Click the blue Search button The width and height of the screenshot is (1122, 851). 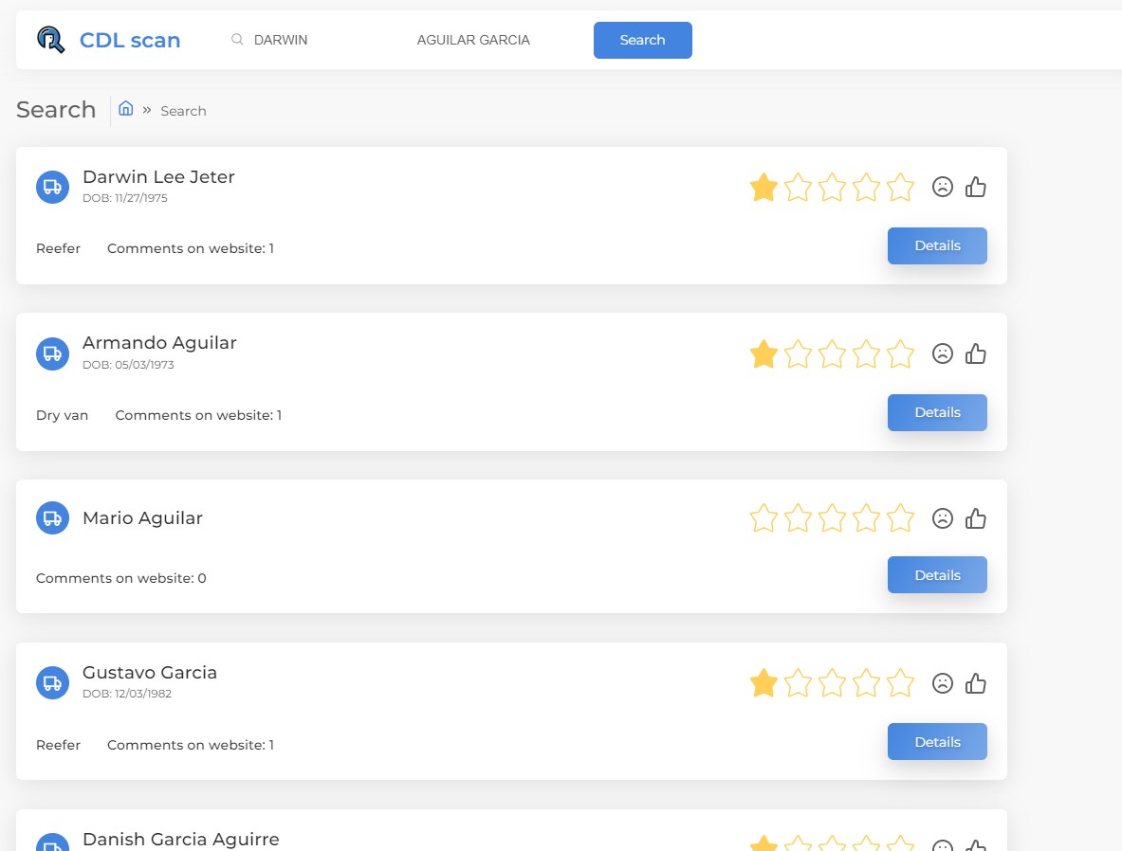pyautogui.click(x=643, y=40)
